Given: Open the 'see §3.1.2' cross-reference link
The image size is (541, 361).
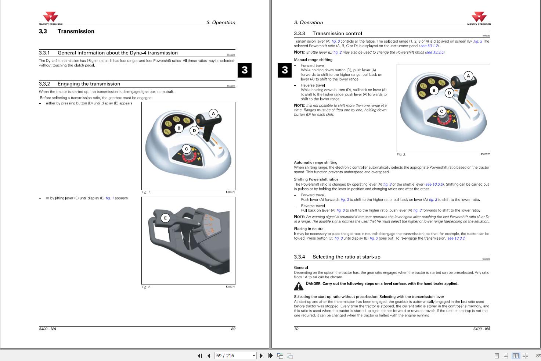Looking at the screenshot, I should click(x=429, y=46).
